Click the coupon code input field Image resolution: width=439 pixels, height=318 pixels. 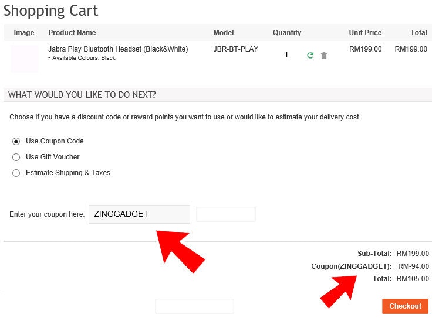[x=139, y=214]
